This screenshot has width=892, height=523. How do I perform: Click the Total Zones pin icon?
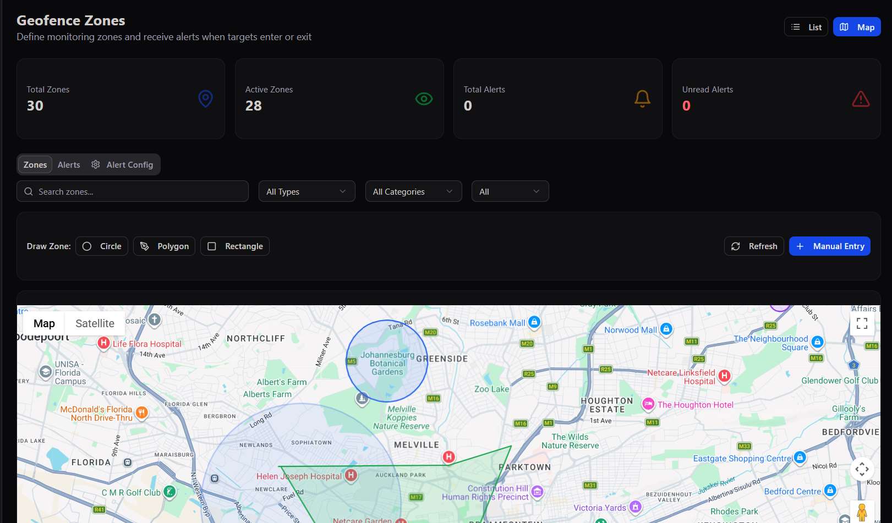205,99
